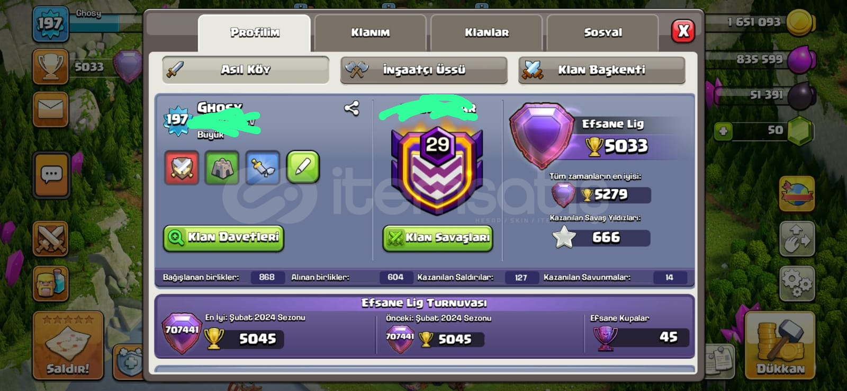Screen dimensions: 847x391
Task: Open the crossed swords war icon
Action: pos(50,239)
